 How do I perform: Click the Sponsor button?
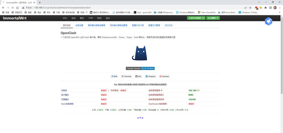coord(164,76)
